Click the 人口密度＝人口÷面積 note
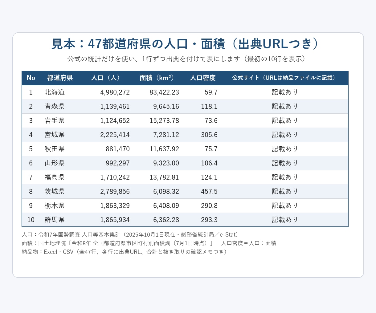Screen dimensions: 376x313 tap(249, 243)
